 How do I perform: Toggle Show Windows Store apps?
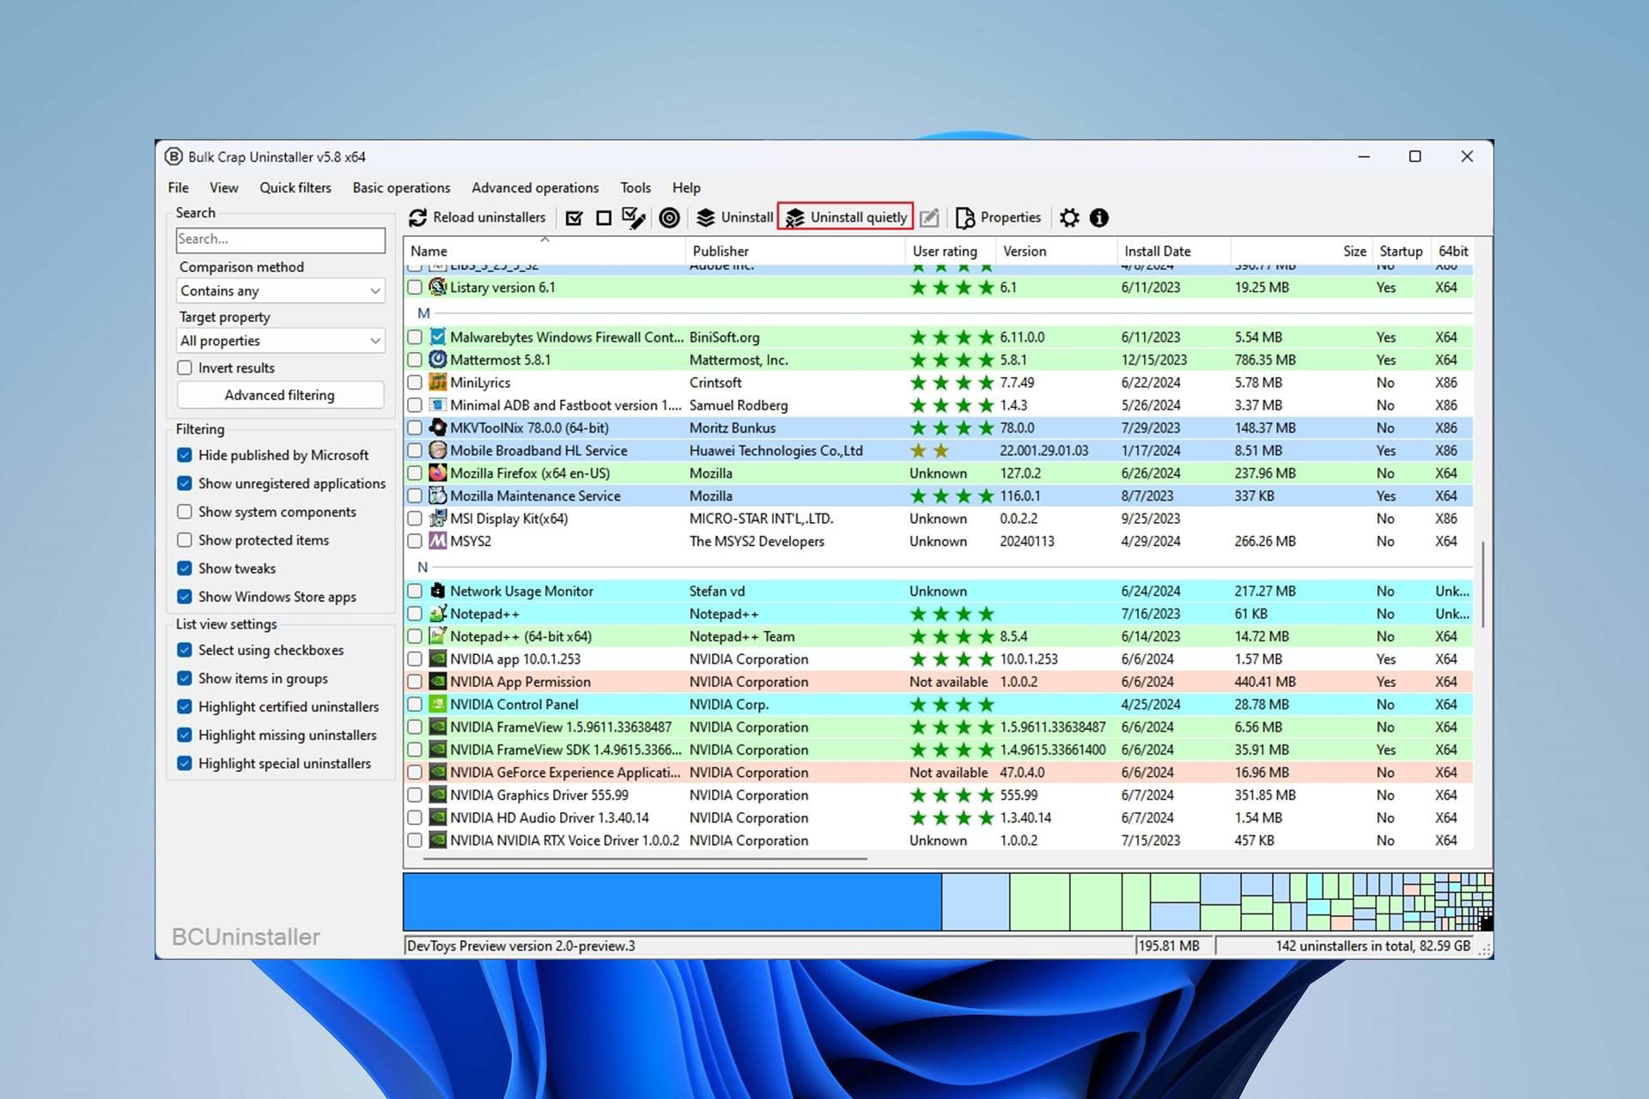pyautogui.click(x=185, y=597)
